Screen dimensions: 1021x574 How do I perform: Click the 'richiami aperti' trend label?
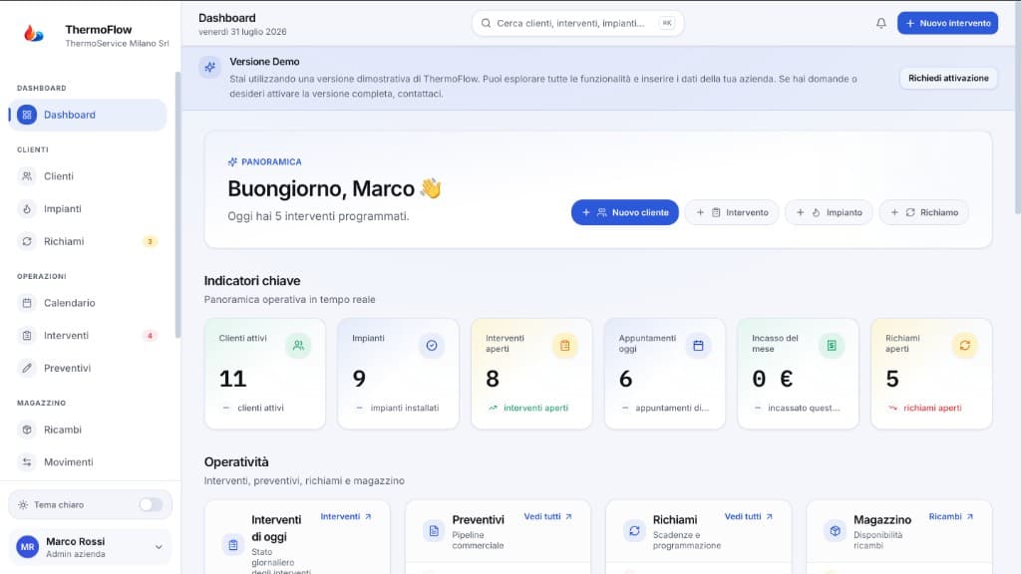click(932, 408)
